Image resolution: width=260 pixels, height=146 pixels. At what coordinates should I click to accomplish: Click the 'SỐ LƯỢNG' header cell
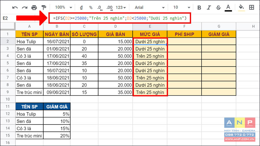[x=84, y=34]
